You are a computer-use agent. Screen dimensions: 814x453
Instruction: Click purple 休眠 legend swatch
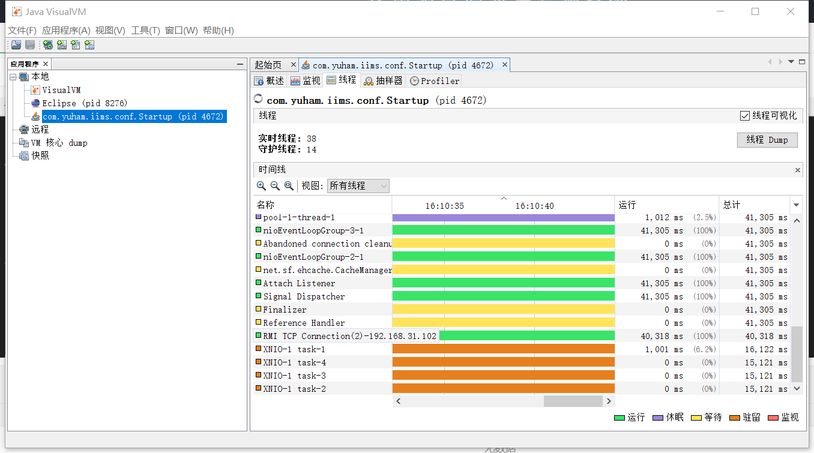pyautogui.click(x=658, y=418)
